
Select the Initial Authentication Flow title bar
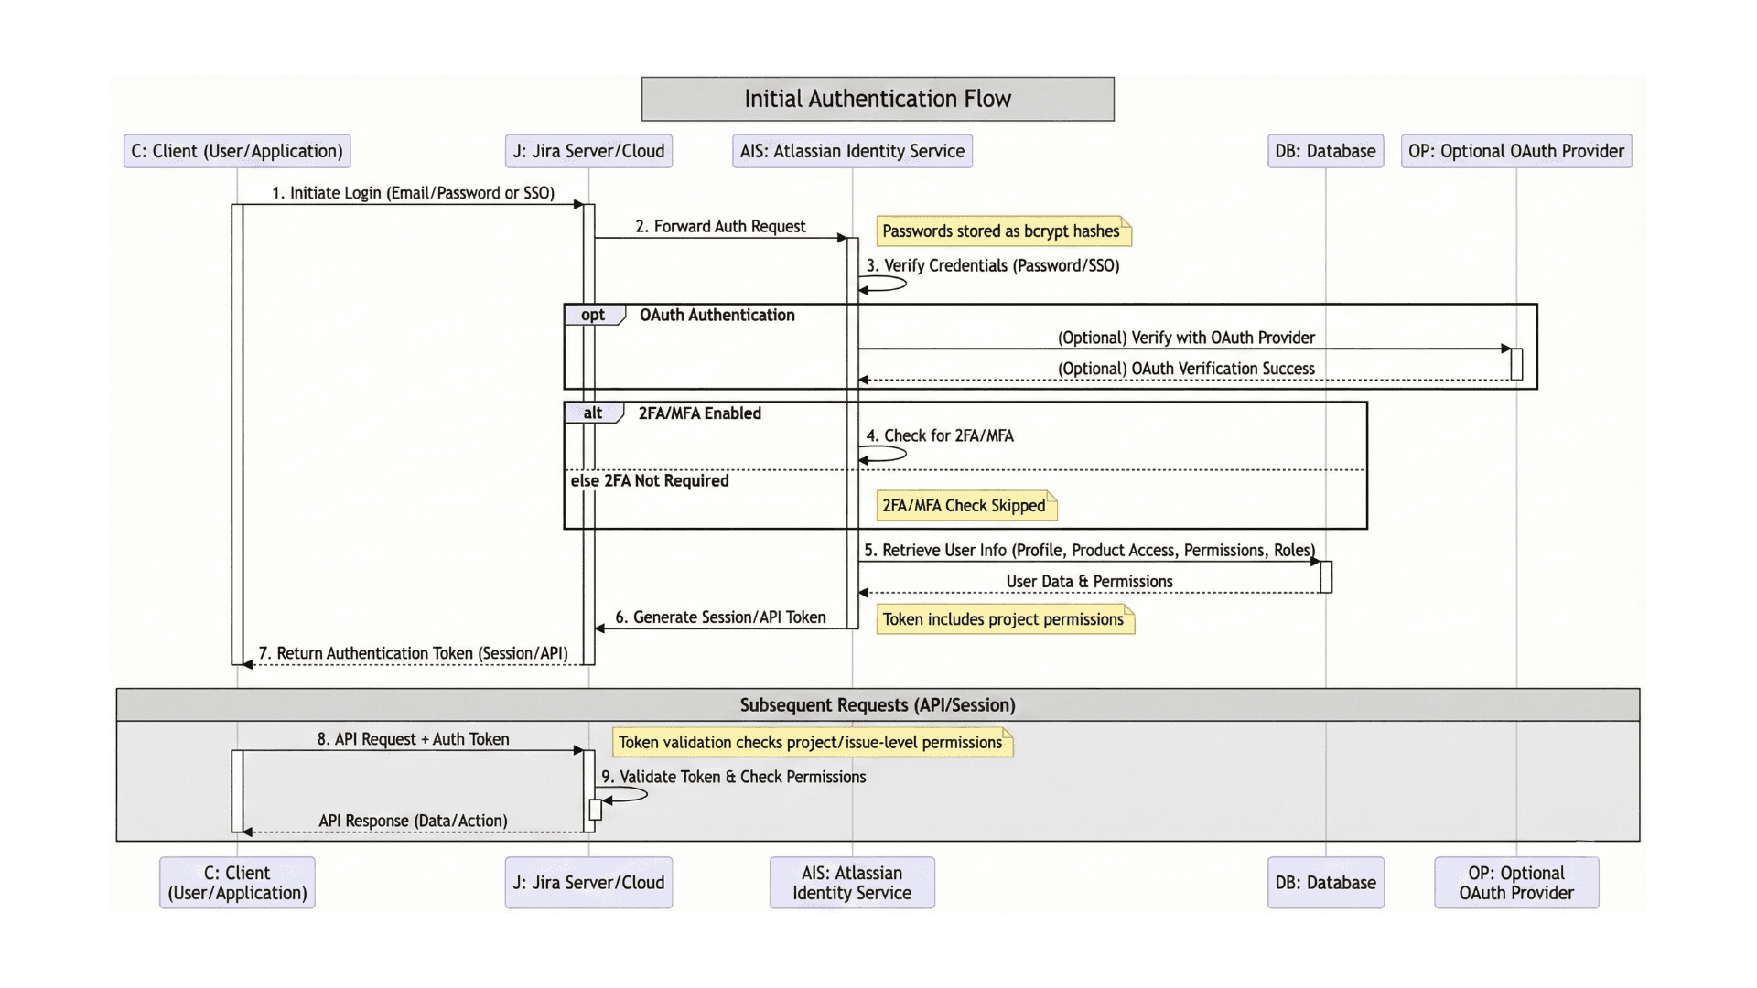(878, 99)
